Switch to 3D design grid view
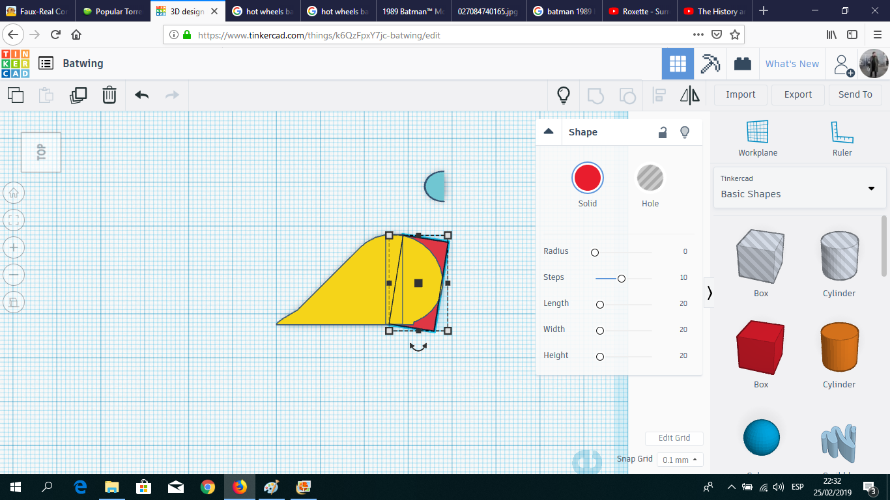Viewport: 890px width, 500px height. [678, 64]
